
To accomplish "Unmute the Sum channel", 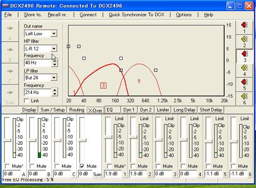I will [x=82, y=166].
